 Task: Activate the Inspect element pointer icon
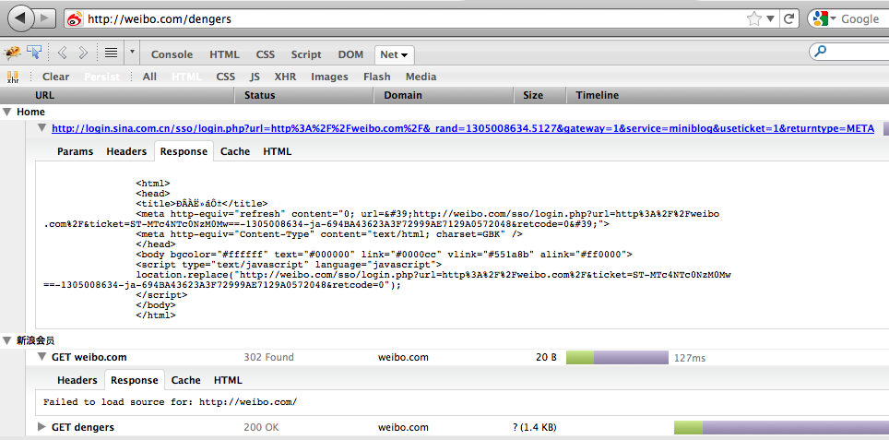coord(34,54)
